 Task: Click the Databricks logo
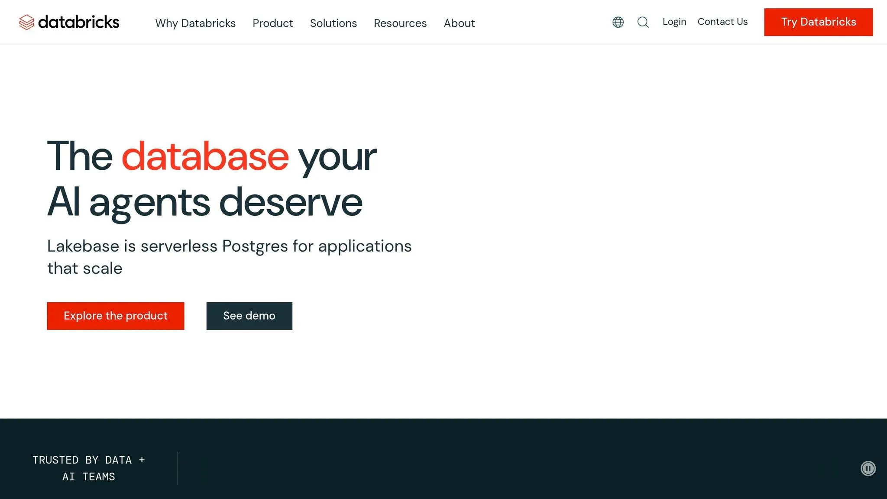pyautogui.click(x=69, y=22)
